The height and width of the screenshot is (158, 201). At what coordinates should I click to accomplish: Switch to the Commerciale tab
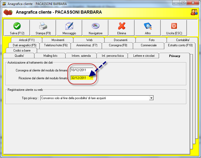click(149, 45)
